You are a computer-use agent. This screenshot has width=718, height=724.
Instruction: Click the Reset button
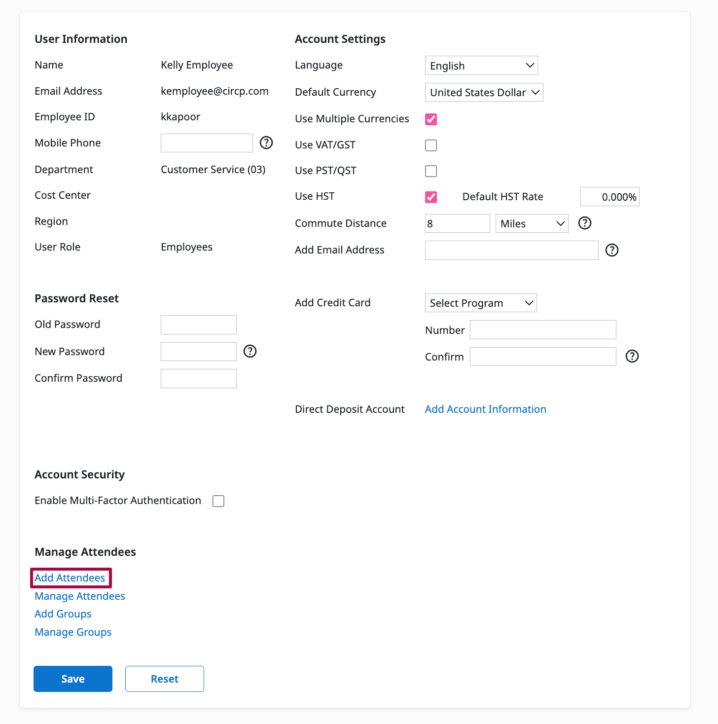(x=164, y=679)
